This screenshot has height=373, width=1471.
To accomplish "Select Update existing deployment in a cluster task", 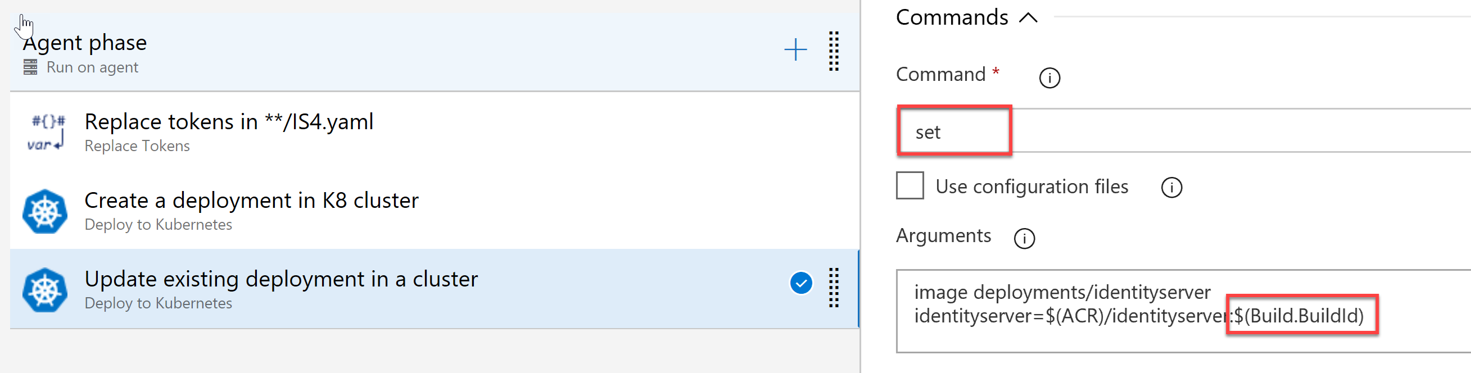I will point(434,289).
